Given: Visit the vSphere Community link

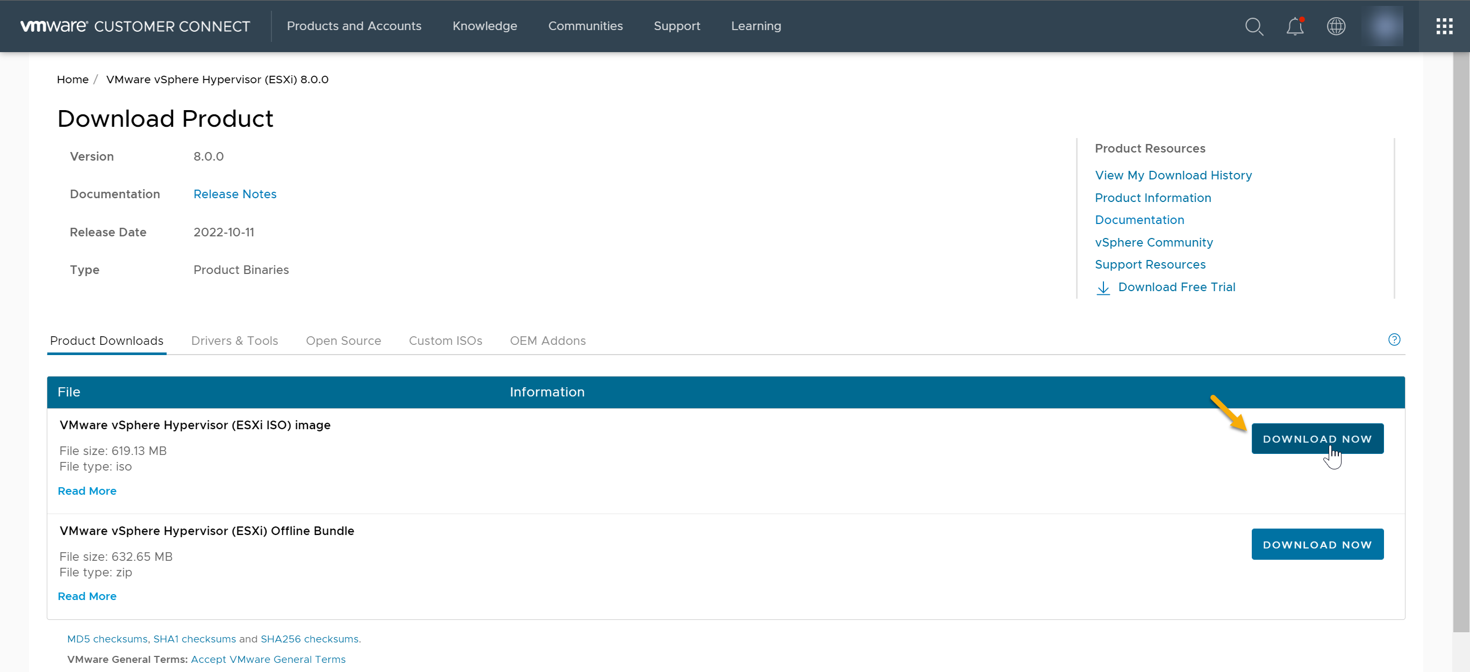Looking at the screenshot, I should (x=1153, y=242).
